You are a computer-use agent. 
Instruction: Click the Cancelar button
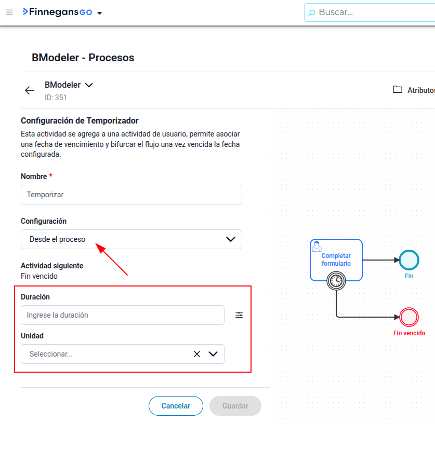(176, 406)
